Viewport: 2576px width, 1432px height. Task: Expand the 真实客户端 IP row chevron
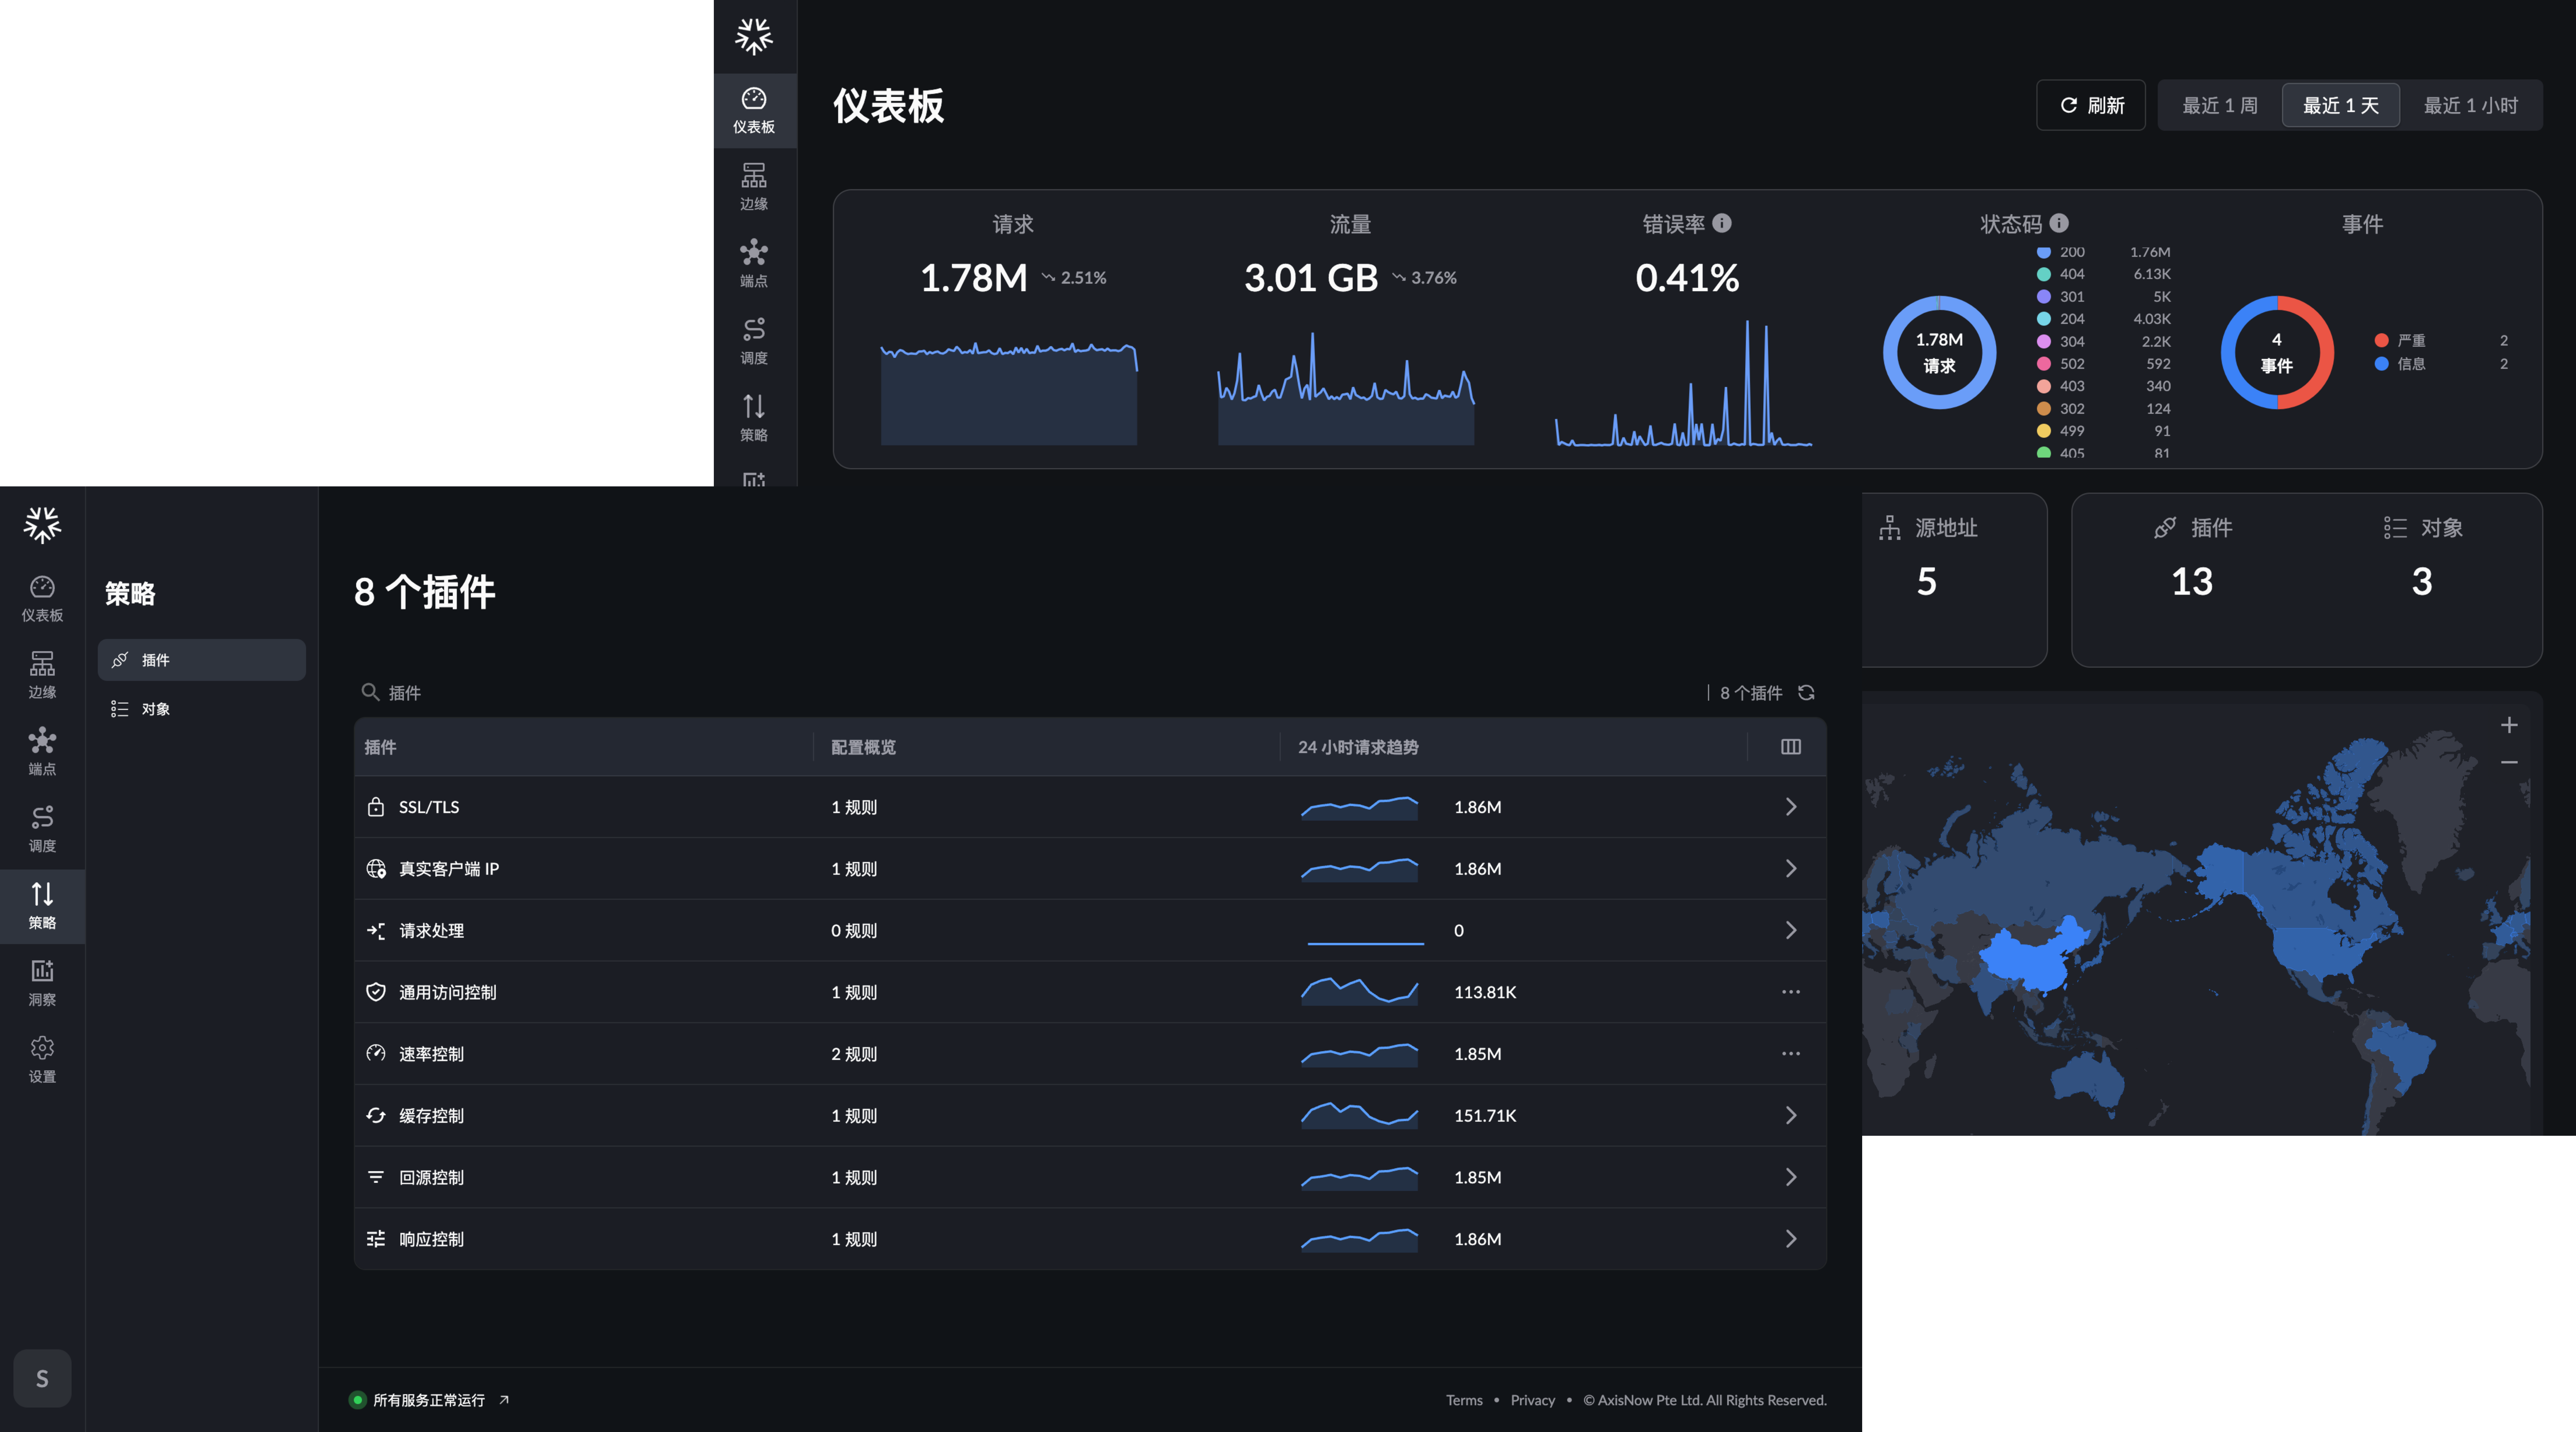[1791, 869]
